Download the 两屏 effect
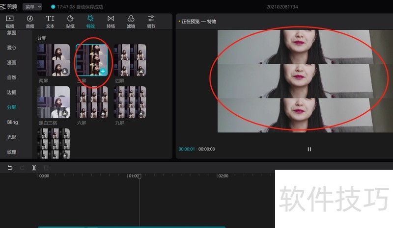 (x=65, y=71)
